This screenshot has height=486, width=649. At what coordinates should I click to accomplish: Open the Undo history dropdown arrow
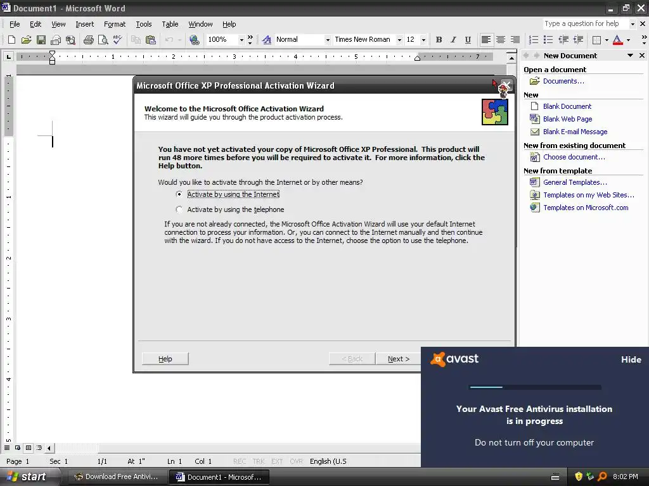click(x=179, y=40)
